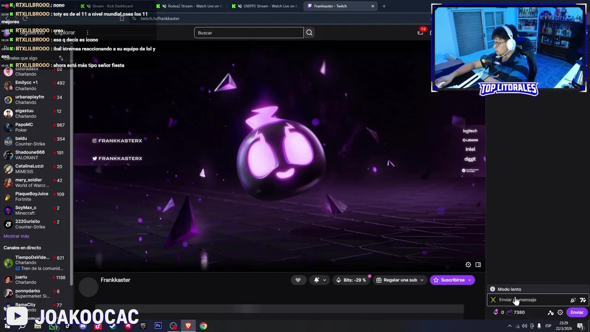Open TiempoDeVide... live channel

[x=36, y=263]
